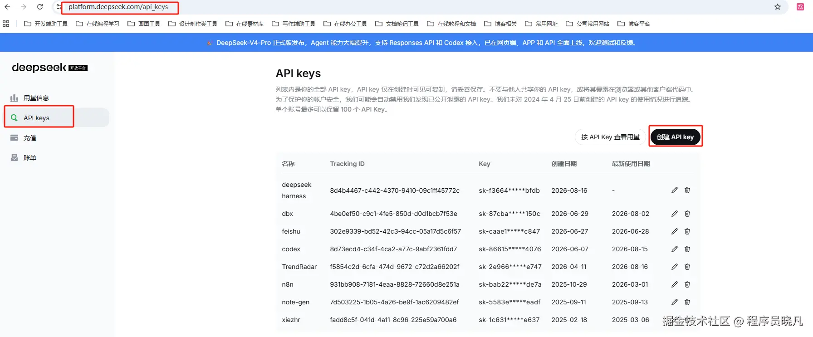Open 在线教程和文档 bookmark folder
813x337 pixels.
coord(451,24)
